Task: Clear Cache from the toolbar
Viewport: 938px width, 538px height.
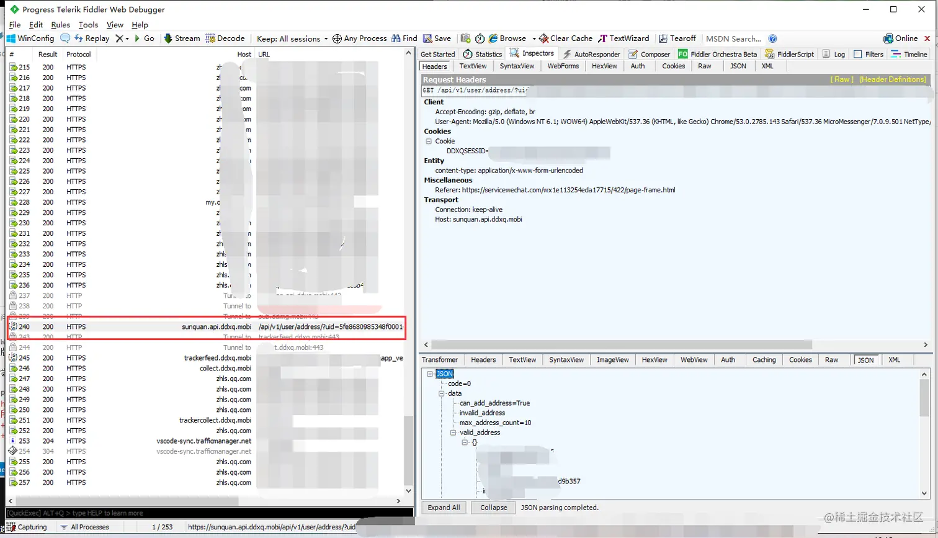Action: click(566, 38)
